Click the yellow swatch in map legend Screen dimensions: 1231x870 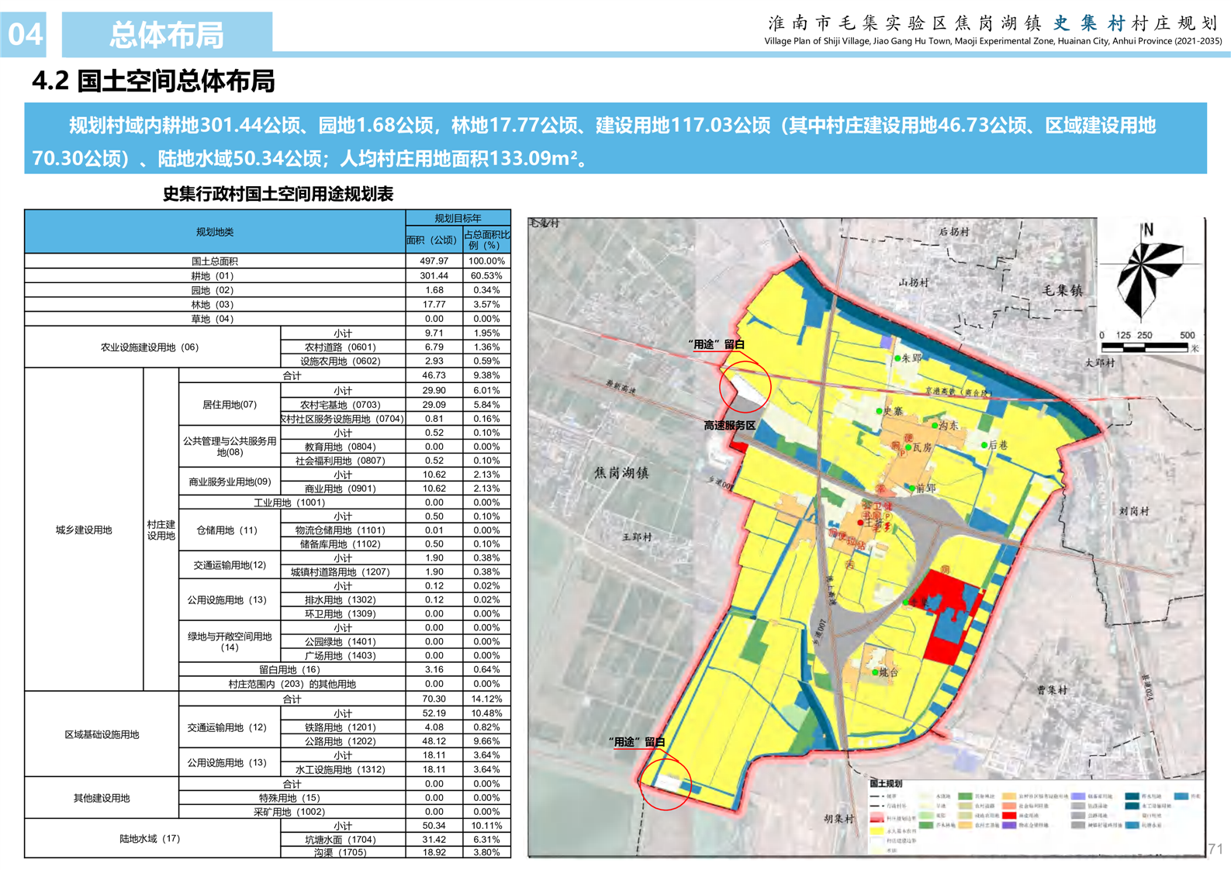tap(877, 830)
